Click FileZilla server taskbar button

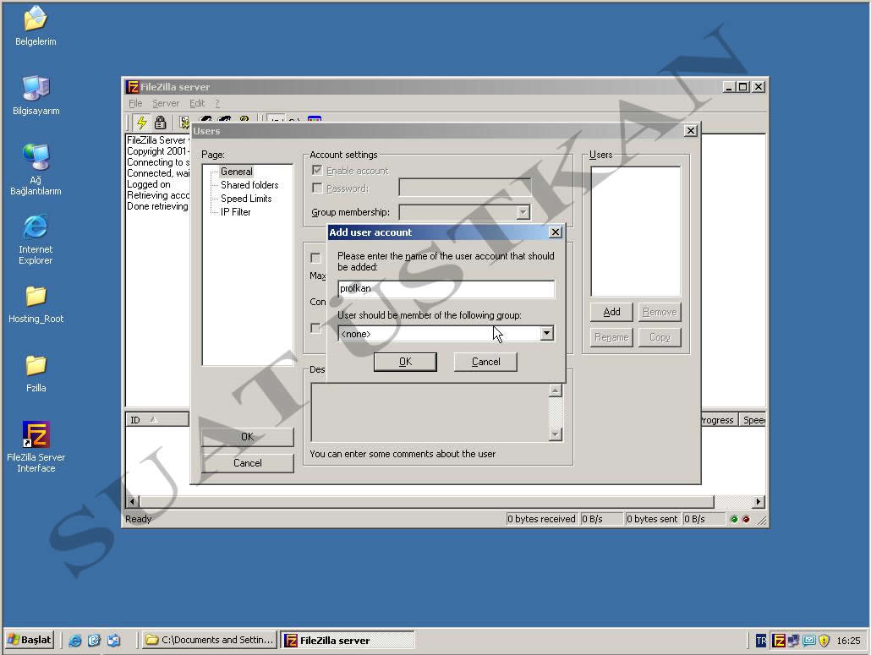[x=348, y=640]
